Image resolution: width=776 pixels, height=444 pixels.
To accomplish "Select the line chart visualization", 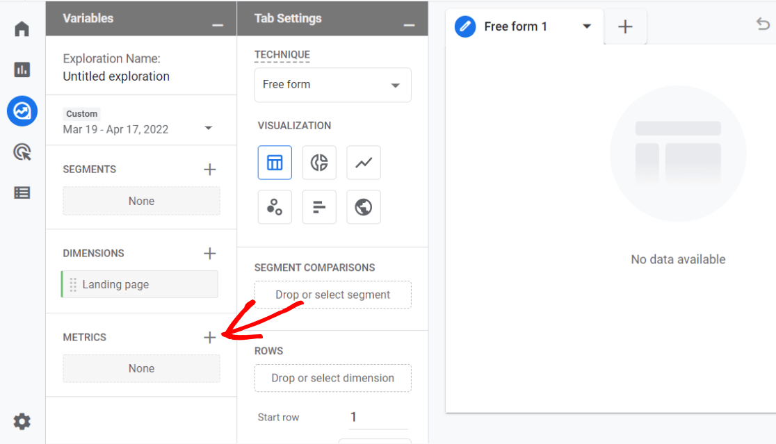I will click(363, 162).
